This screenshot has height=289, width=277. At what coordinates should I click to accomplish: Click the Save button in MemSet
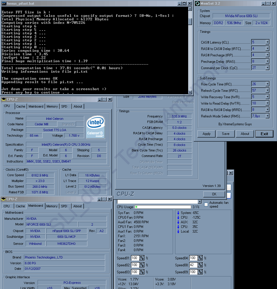click(x=226, y=134)
